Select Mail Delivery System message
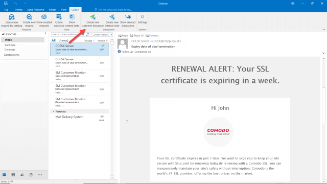Screen dimensions: 327x184 point(80,118)
